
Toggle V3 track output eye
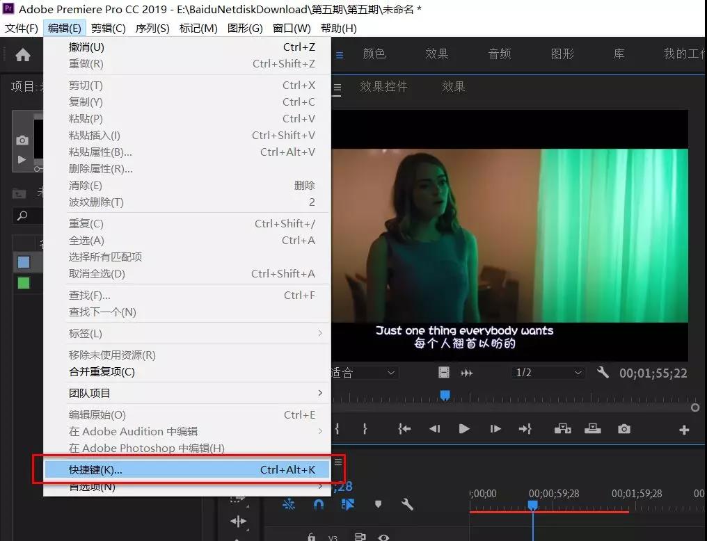coord(383,537)
